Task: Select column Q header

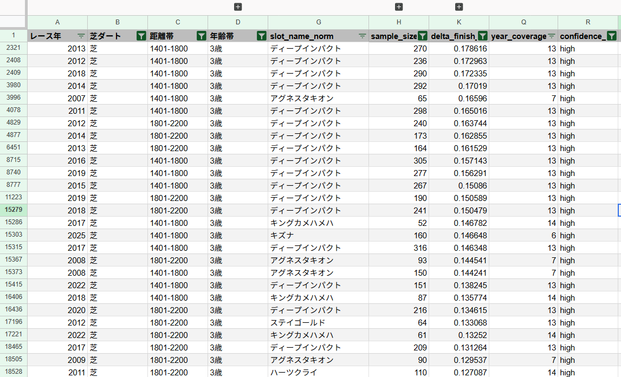Action: [523, 22]
